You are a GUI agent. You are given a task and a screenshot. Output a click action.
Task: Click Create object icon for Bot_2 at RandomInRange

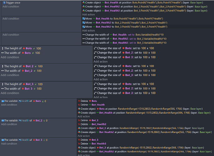tap(79, 128)
